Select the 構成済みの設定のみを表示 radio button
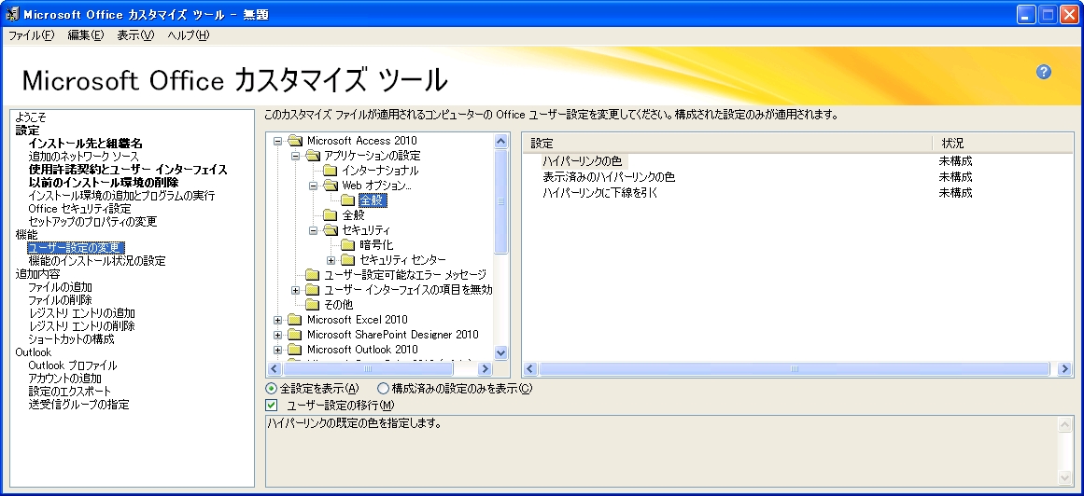The image size is (1084, 496). (x=383, y=388)
